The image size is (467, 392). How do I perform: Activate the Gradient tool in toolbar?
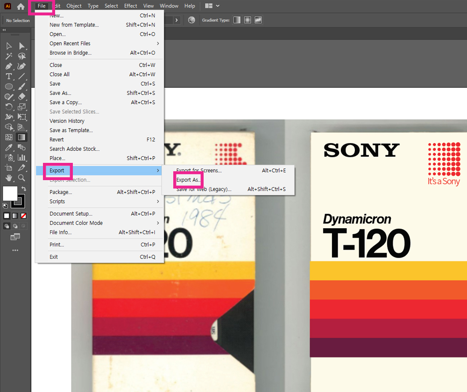(x=22, y=137)
